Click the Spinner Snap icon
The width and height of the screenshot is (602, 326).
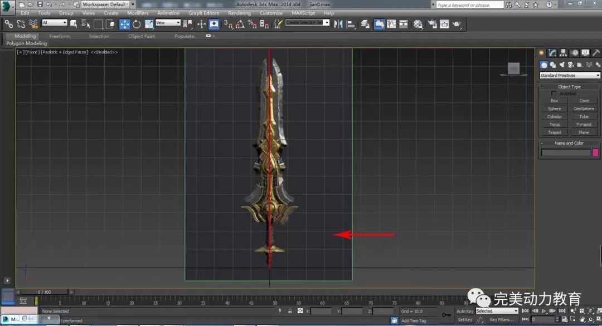point(264,24)
